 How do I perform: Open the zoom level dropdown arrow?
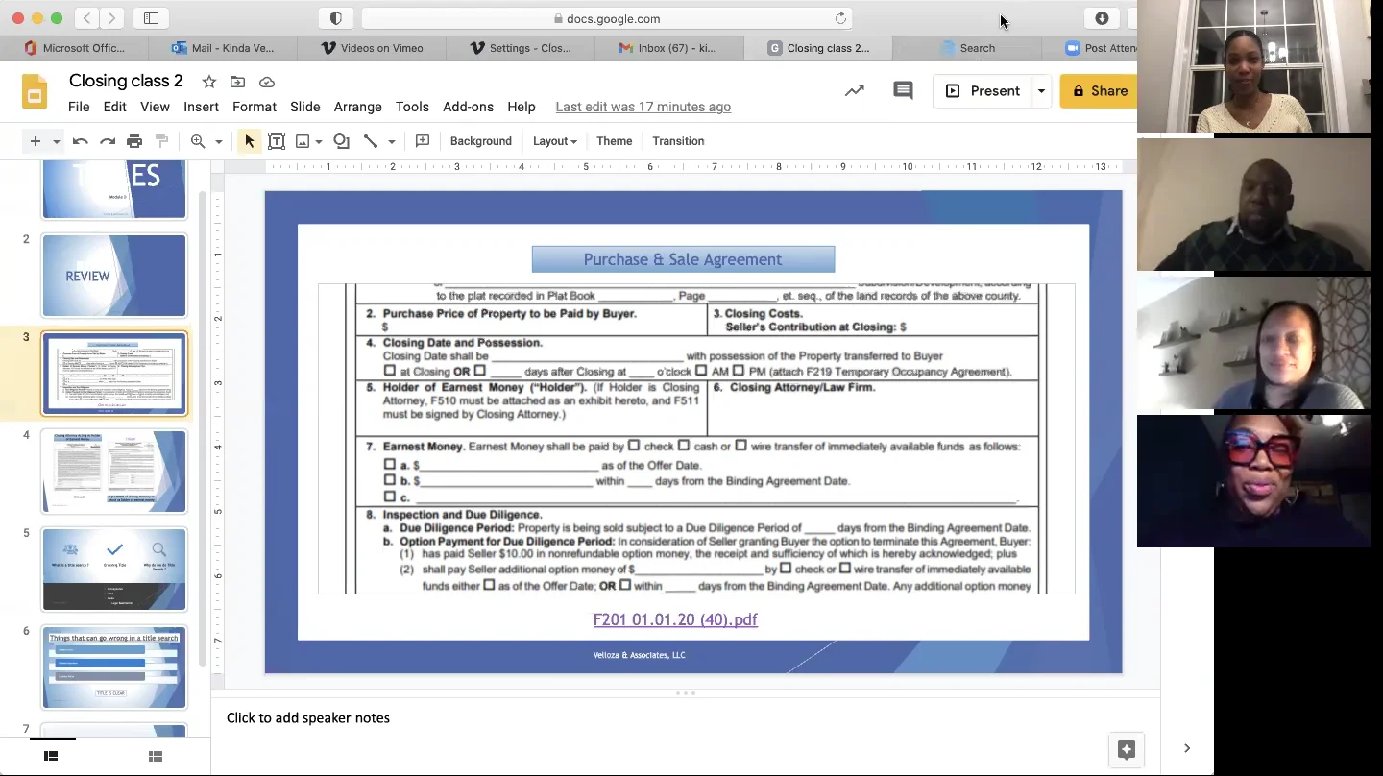(x=219, y=141)
